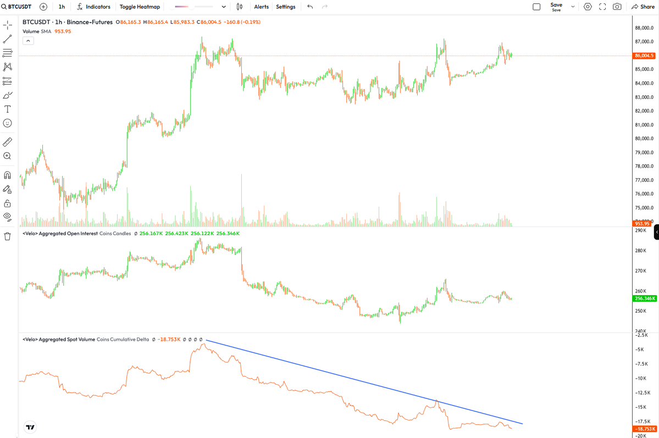Screen dimensions: 659x438
Task: Collapse the indicator legend chevron
Action: click(x=28, y=41)
